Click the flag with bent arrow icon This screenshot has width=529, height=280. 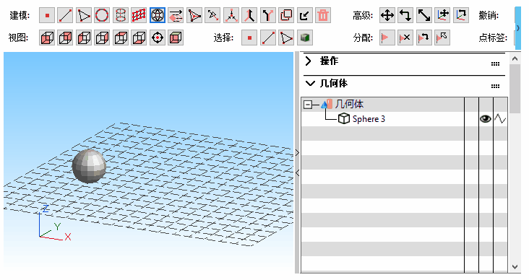coord(424,38)
